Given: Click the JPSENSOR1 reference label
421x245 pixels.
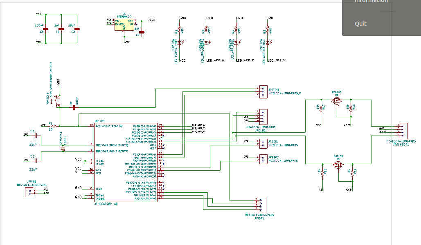Looking at the screenshot, I should 401,145.
